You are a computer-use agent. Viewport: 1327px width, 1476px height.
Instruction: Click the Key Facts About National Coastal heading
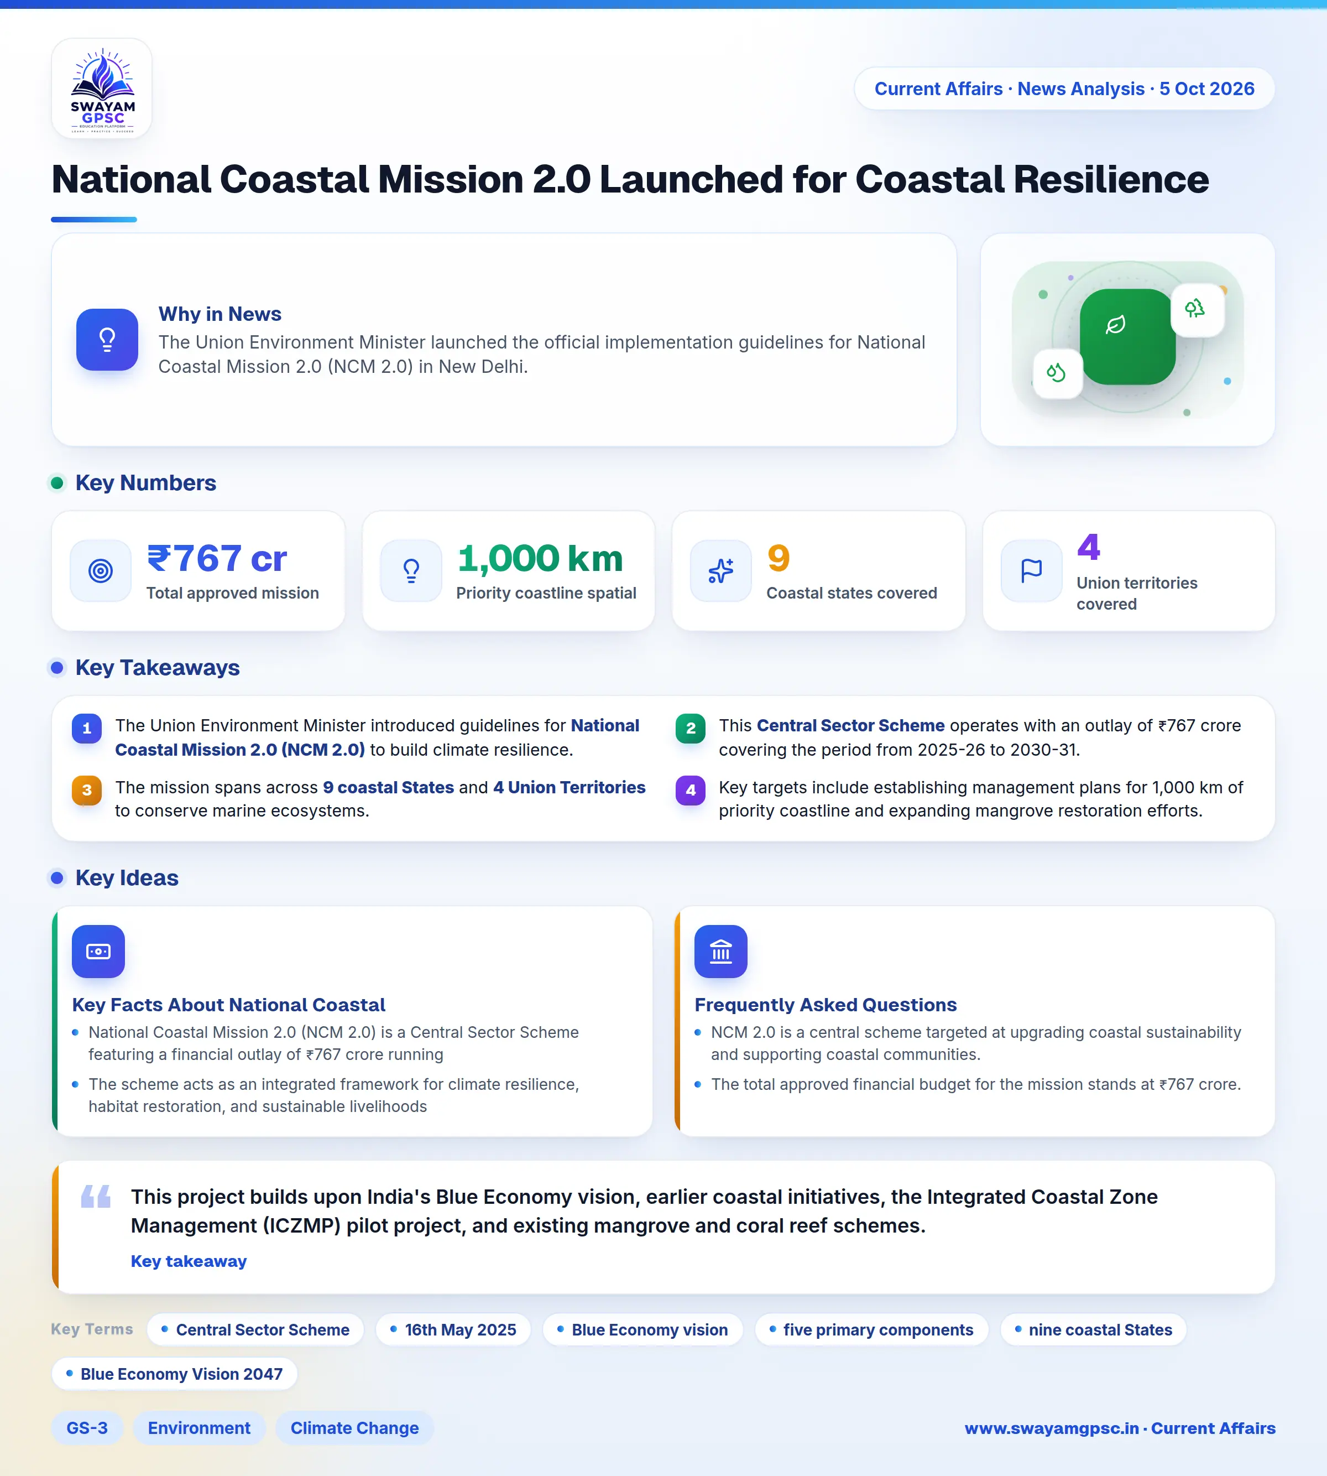(229, 1005)
